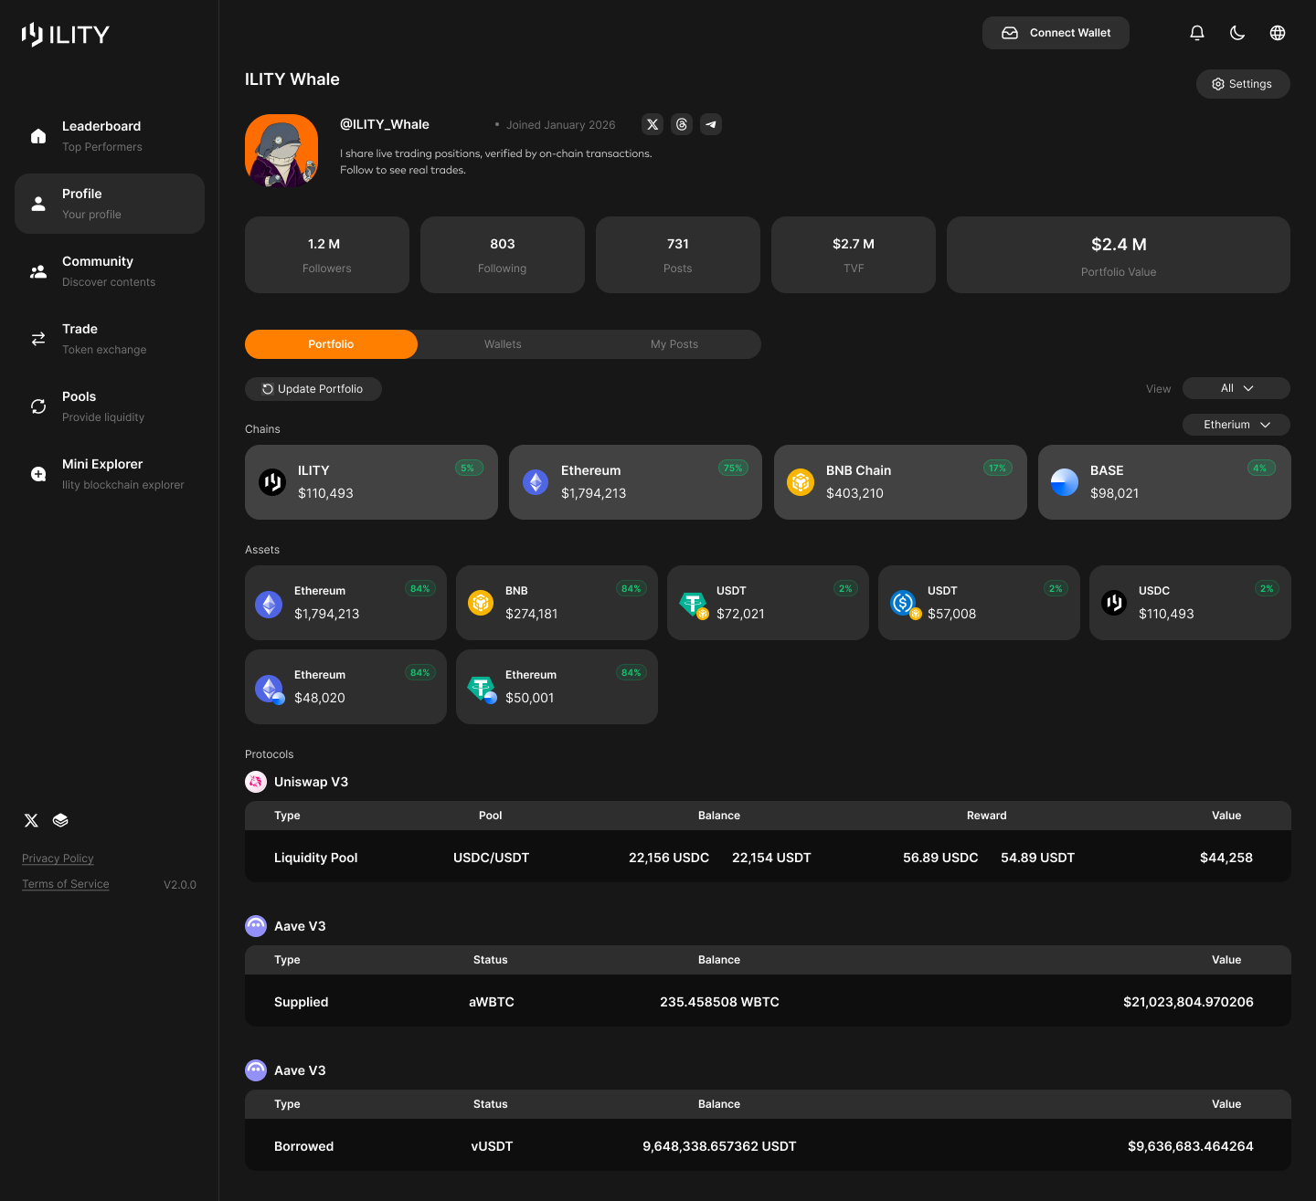Select the Ethereum $48,020 asset card
Image resolution: width=1316 pixels, height=1201 pixels.
point(345,687)
